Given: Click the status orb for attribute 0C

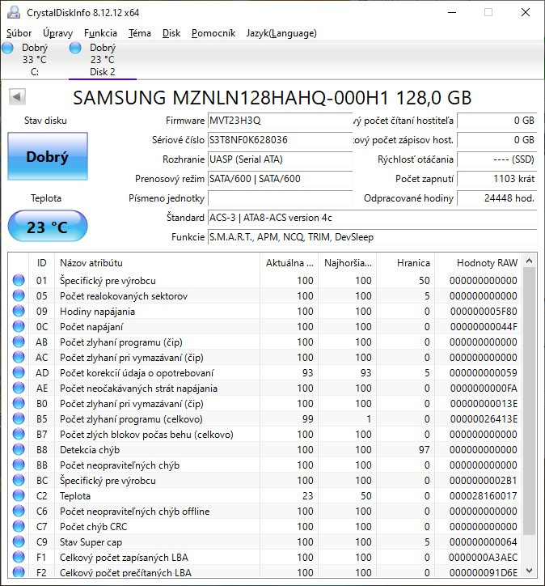Looking at the screenshot, I should click(19, 326).
